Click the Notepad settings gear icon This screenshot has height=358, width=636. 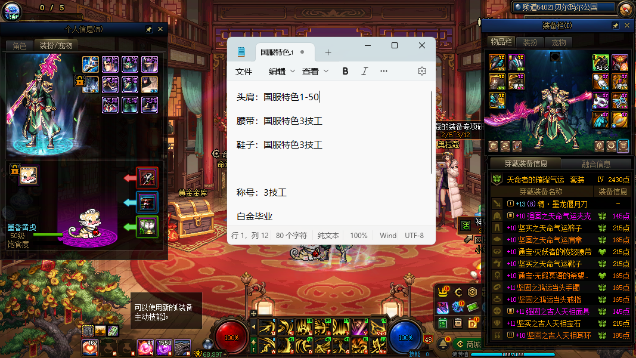422,71
